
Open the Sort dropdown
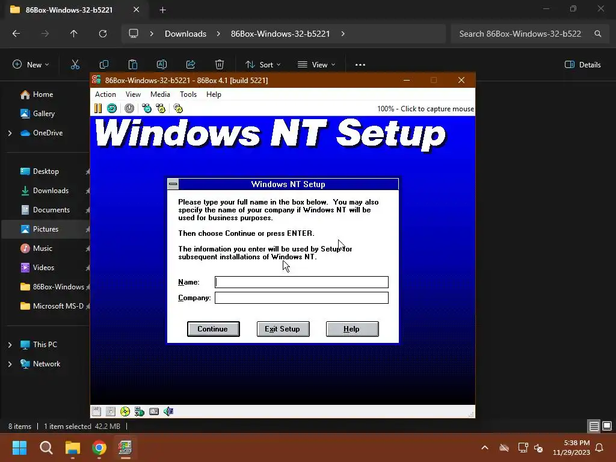coord(263,65)
